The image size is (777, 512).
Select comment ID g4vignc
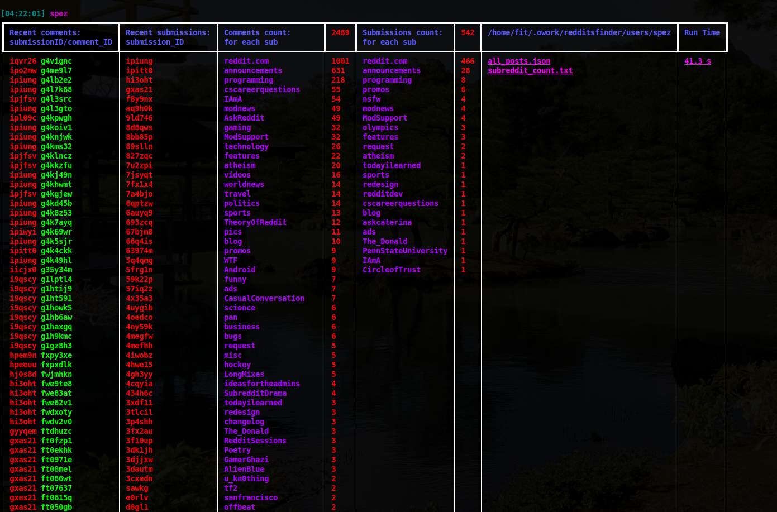(x=56, y=61)
